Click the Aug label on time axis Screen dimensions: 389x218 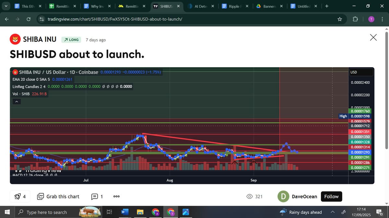pyautogui.click(x=170, y=180)
